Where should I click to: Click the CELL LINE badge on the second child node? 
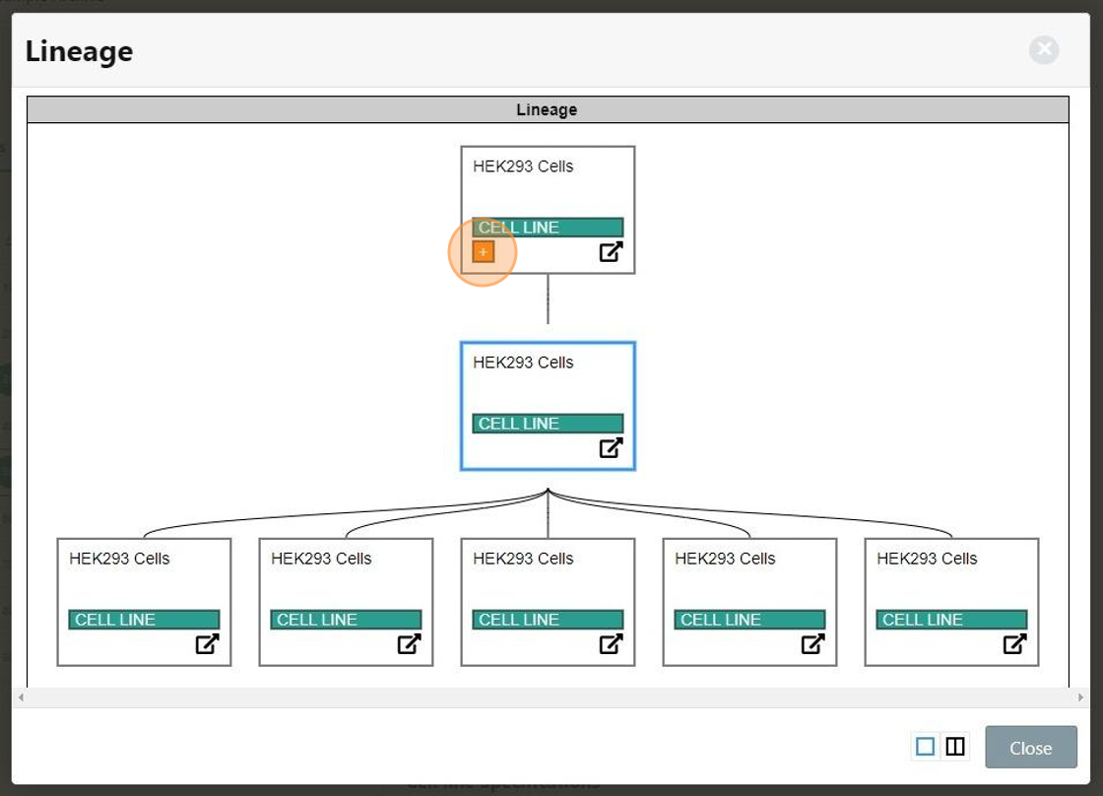pos(346,620)
